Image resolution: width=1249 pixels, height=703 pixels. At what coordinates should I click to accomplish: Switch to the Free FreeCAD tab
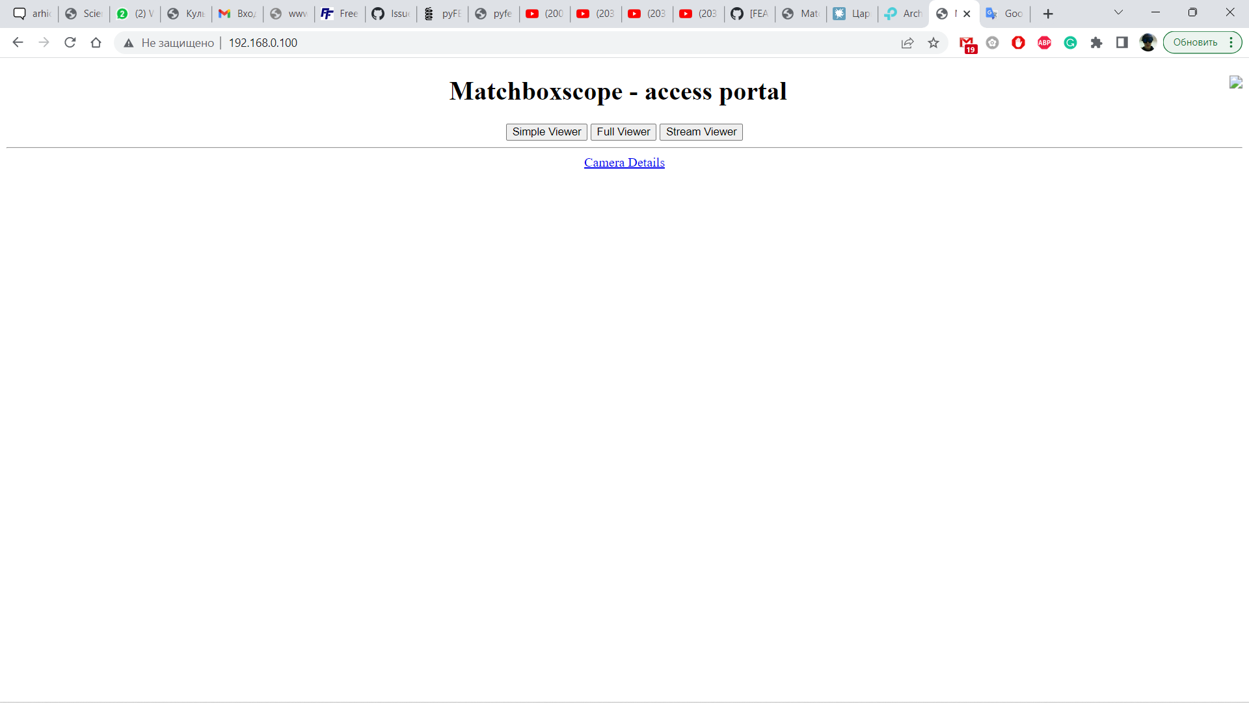click(340, 14)
